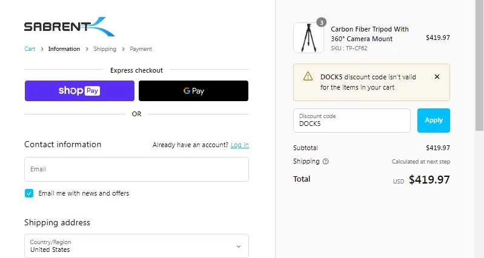The width and height of the screenshot is (484, 258).
Task: Apply the discount code
Action: coord(433,121)
